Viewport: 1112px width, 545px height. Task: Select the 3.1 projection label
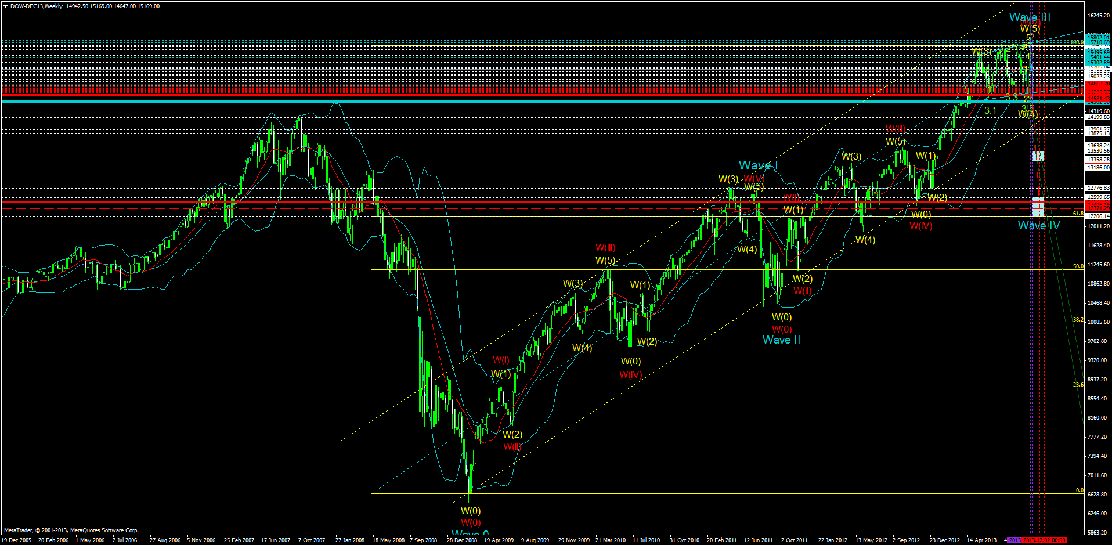click(990, 110)
